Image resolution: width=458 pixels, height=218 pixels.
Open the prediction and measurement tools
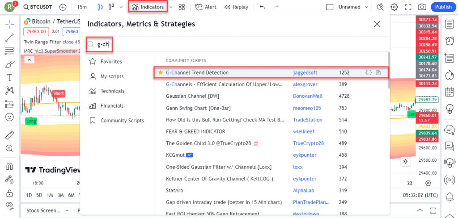click(10, 104)
